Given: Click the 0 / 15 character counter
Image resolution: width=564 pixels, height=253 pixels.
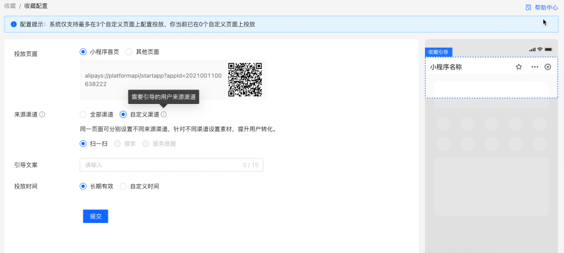Looking at the screenshot, I should click(251, 165).
